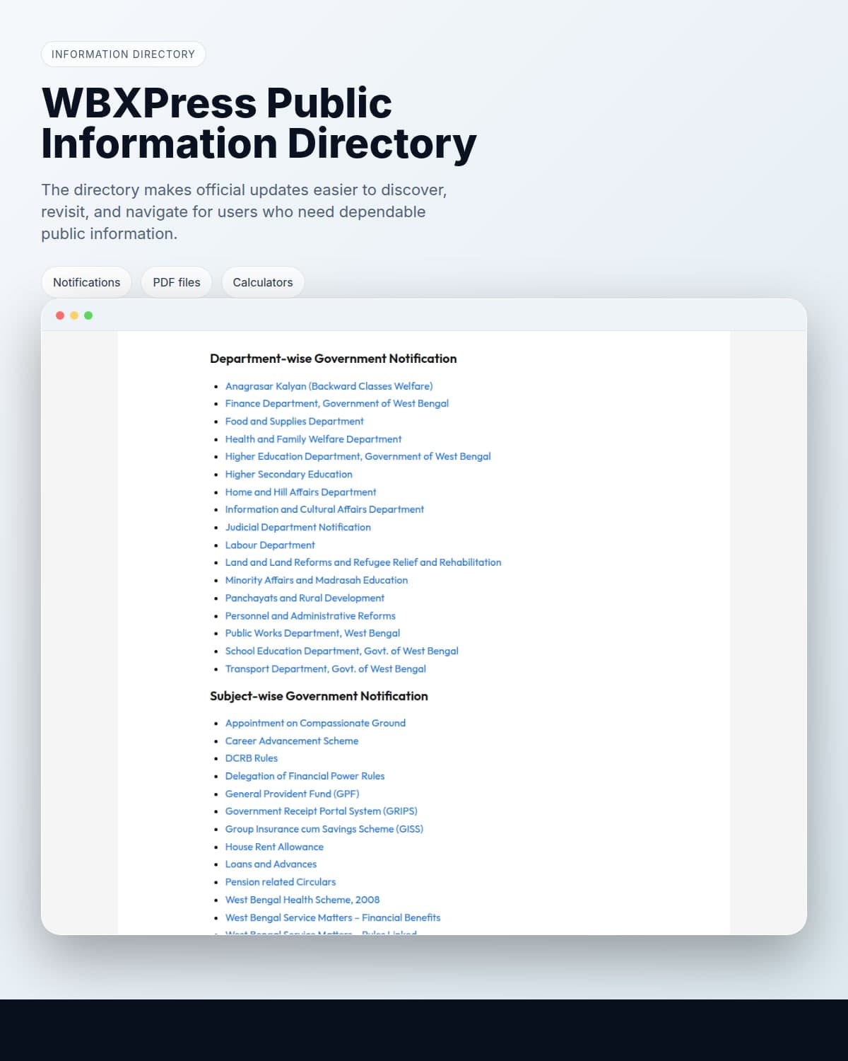
Task: Open Transport Department, Govt. of West Bengal
Action: coord(325,668)
